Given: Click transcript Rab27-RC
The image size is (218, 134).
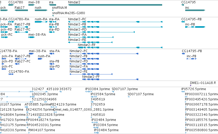Looking at the screenshot, I should click(21, 32).
